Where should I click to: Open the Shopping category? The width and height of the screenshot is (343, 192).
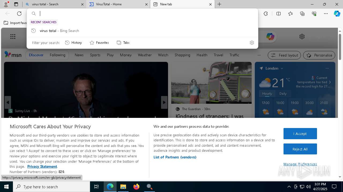tap(182, 55)
